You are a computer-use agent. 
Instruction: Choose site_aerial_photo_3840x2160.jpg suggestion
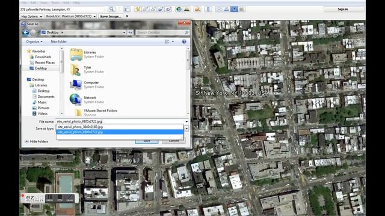click(120, 127)
